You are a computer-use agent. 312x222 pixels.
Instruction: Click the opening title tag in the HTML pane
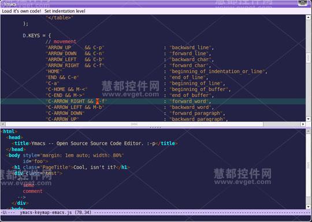point(20,144)
